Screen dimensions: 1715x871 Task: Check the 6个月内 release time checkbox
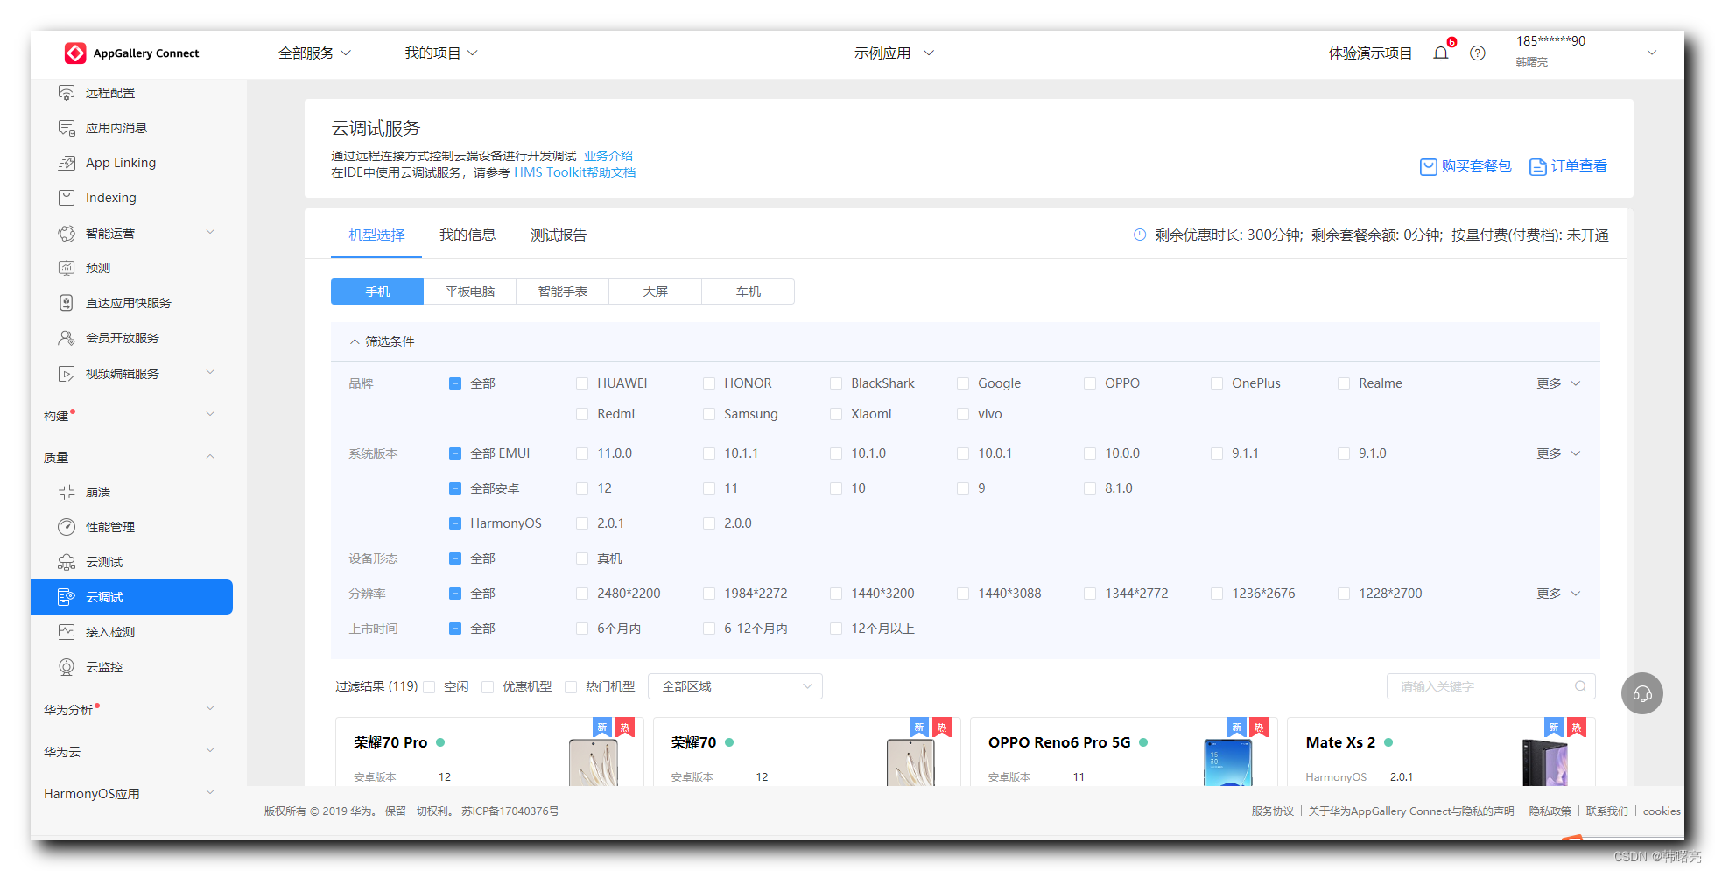click(x=582, y=629)
